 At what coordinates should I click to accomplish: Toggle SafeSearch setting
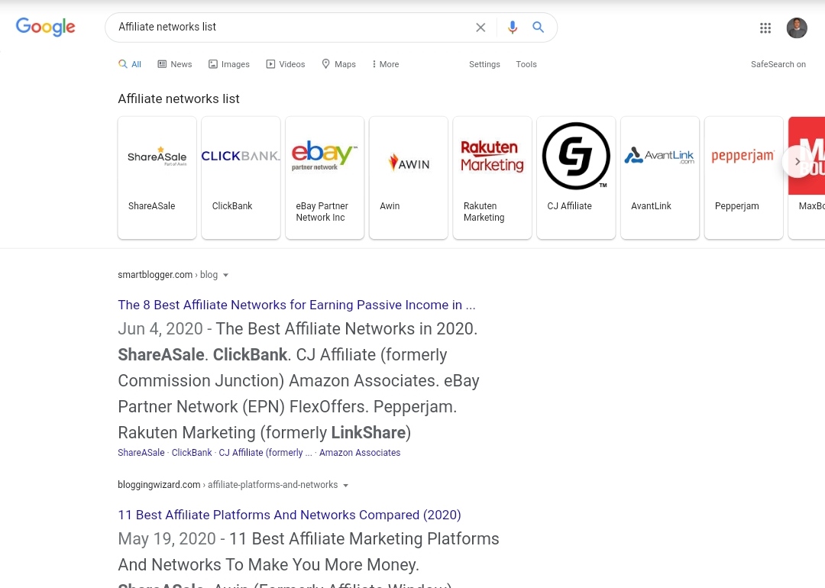(778, 64)
